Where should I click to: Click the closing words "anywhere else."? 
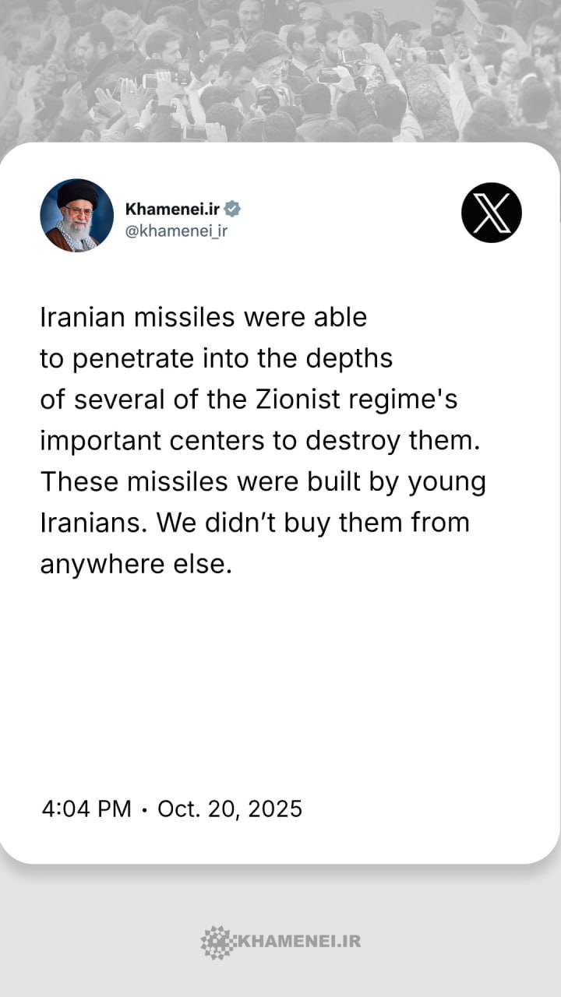[x=136, y=563]
